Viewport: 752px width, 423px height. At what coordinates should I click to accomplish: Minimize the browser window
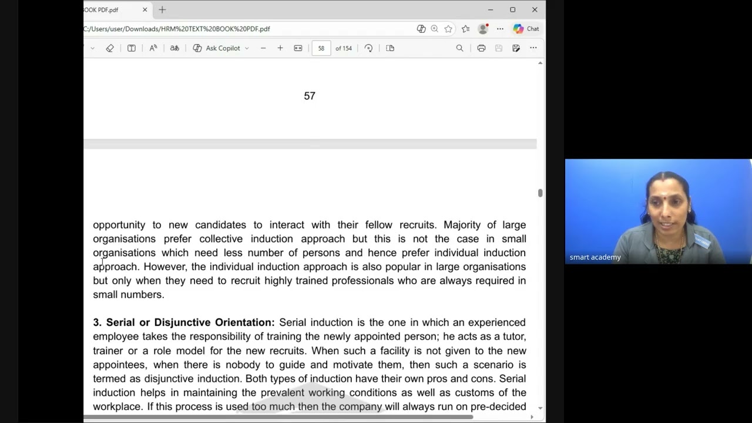[x=491, y=10]
